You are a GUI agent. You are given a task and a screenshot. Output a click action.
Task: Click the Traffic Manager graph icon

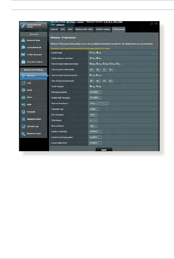coord(23,54)
